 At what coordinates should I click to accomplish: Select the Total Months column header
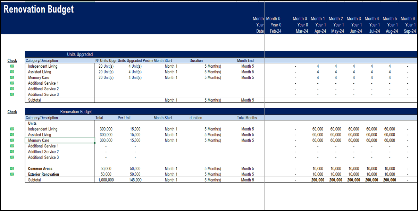point(247,118)
